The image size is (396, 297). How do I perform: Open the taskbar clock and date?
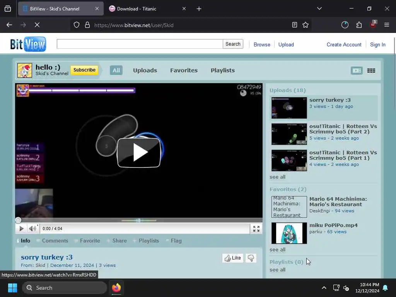coord(367,288)
